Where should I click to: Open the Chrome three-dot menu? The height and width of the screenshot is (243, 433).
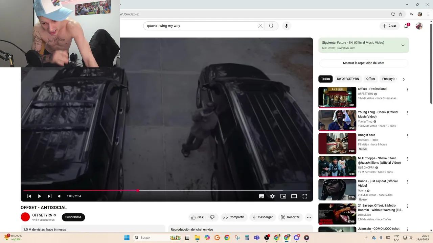tap(428, 14)
